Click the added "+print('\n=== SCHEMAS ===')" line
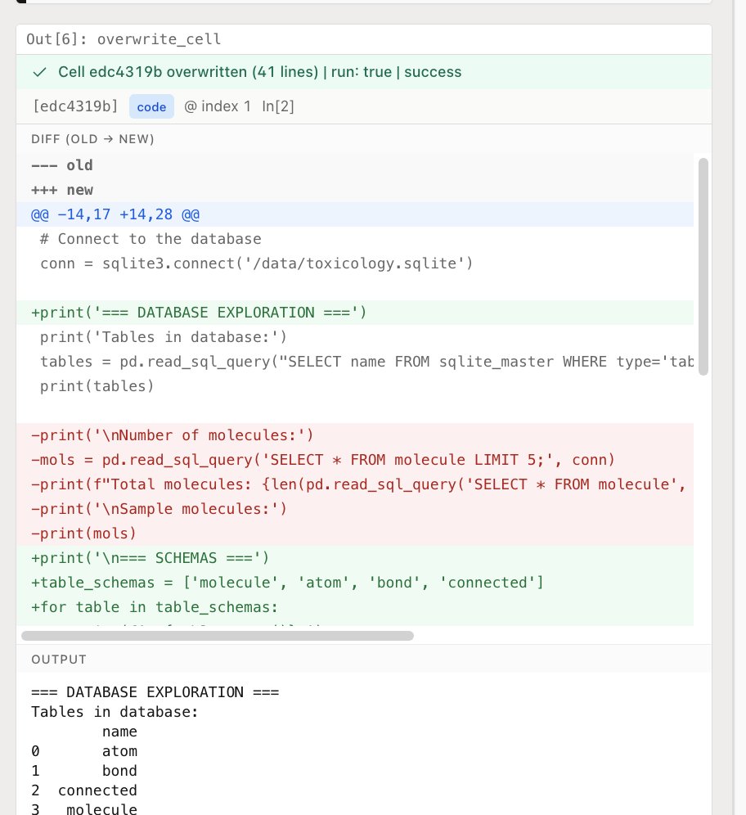 point(355,558)
